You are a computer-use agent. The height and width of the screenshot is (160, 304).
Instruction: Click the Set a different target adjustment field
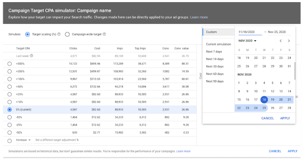click(x=57, y=140)
